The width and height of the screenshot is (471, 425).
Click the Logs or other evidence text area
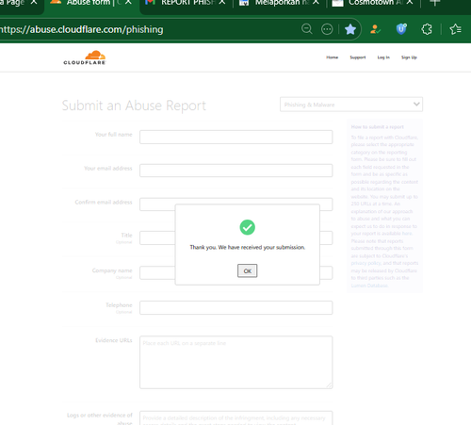(235, 418)
